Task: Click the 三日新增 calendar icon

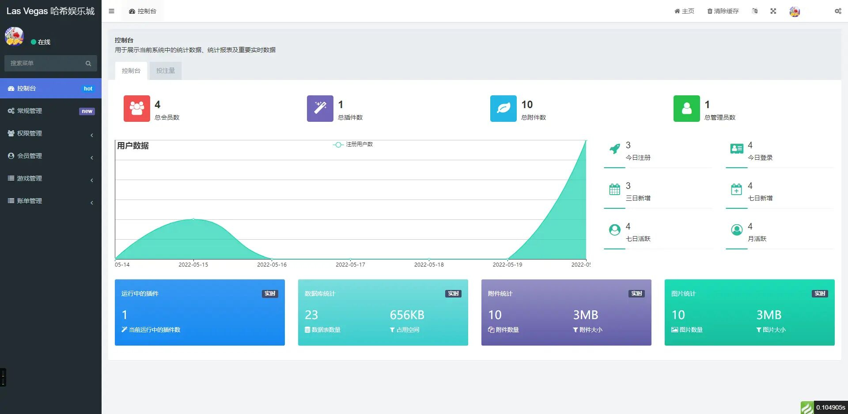Action: [x=615, y=189]
